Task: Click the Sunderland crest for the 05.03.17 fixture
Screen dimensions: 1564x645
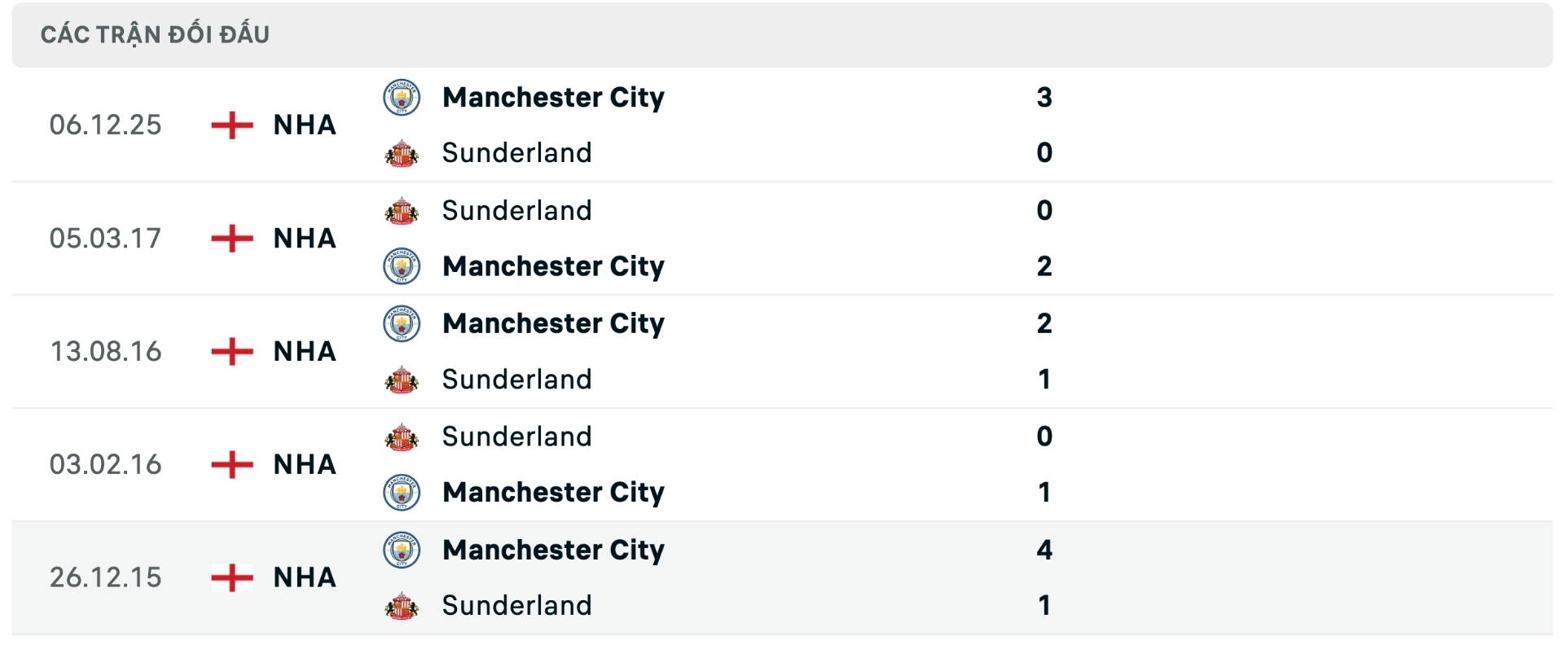Action: (402, 211)
